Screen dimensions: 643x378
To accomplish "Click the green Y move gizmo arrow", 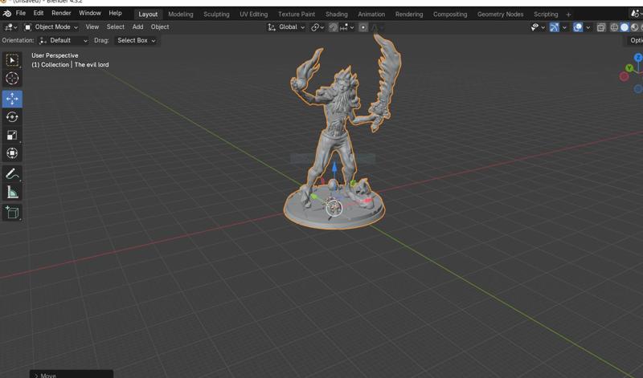I will click(314, 197).
